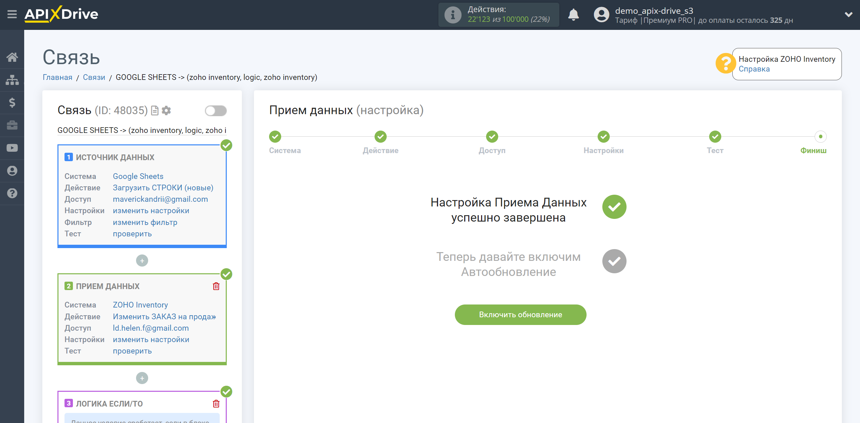Open Google Sheets system link
860x423 pixels.
pos(138,176)
